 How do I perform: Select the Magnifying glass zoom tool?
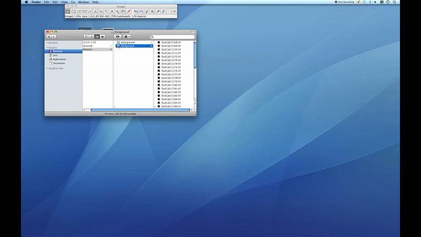point(117,12)
